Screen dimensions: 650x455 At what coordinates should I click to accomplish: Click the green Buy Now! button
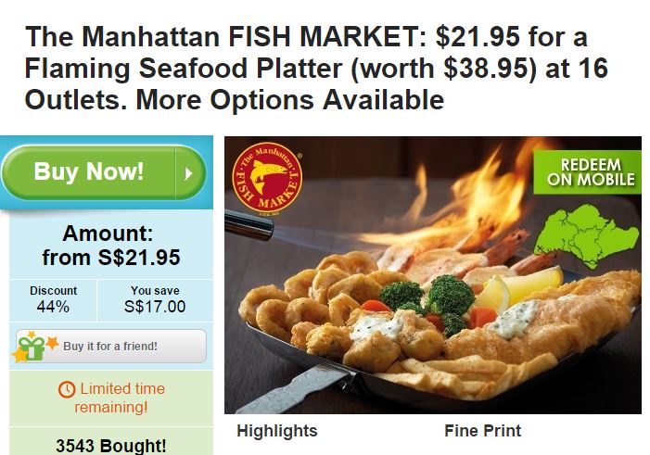(104, 172)
